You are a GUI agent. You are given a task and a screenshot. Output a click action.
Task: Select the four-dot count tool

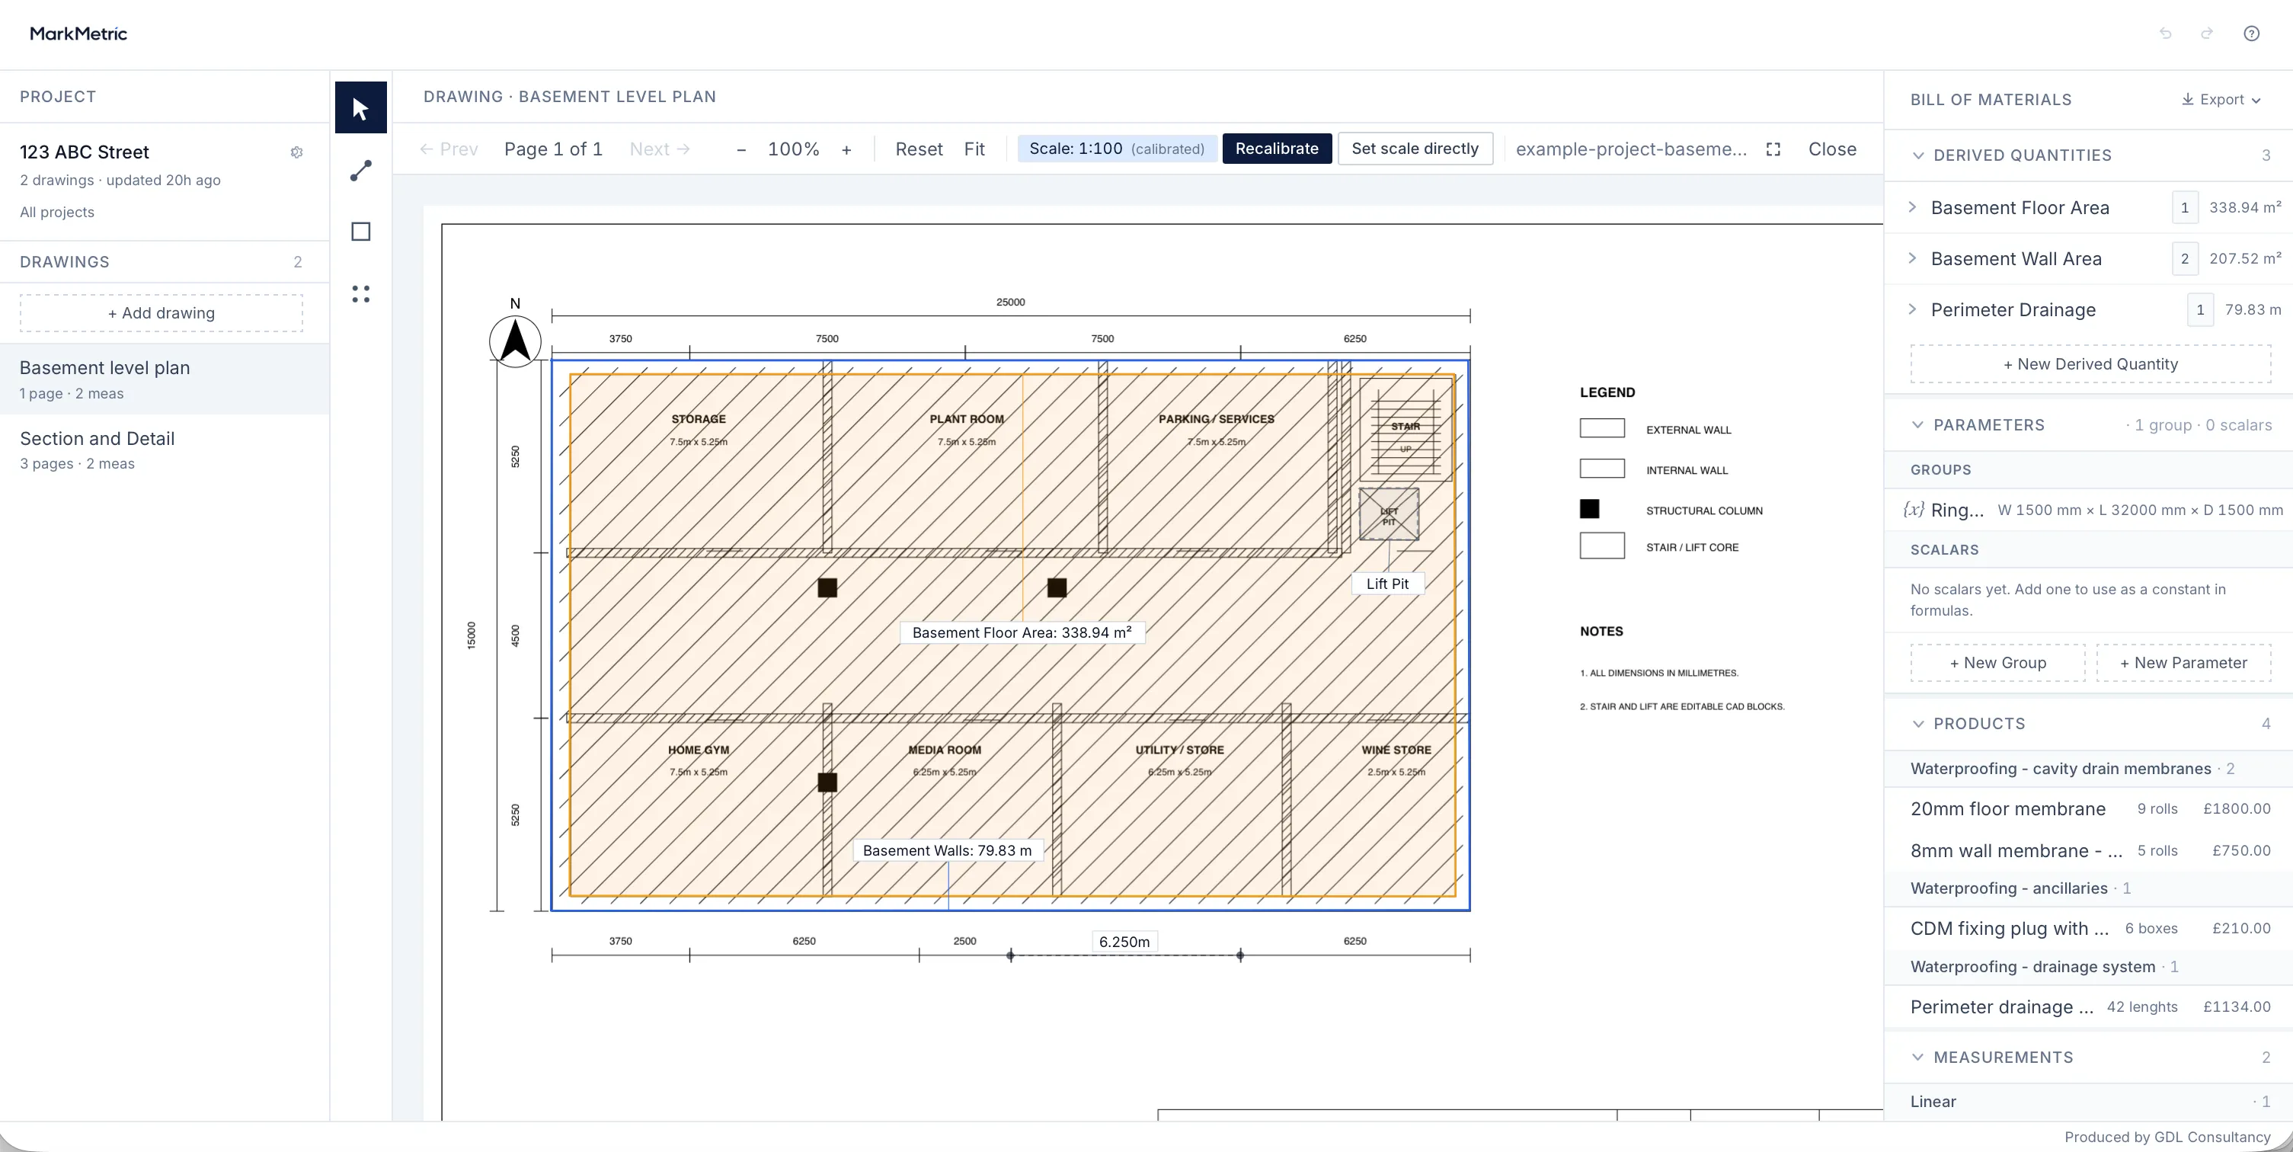[360, 294]
